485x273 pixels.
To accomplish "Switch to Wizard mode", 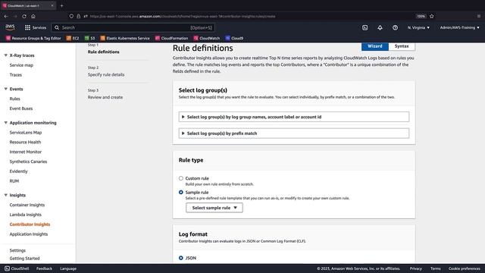I will tap(375, 46).
